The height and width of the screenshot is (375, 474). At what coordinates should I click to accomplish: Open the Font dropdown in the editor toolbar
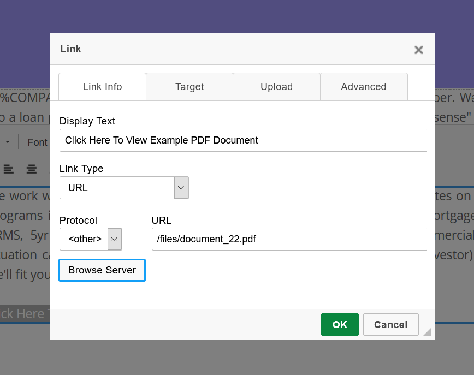click(x=38, y=142)
